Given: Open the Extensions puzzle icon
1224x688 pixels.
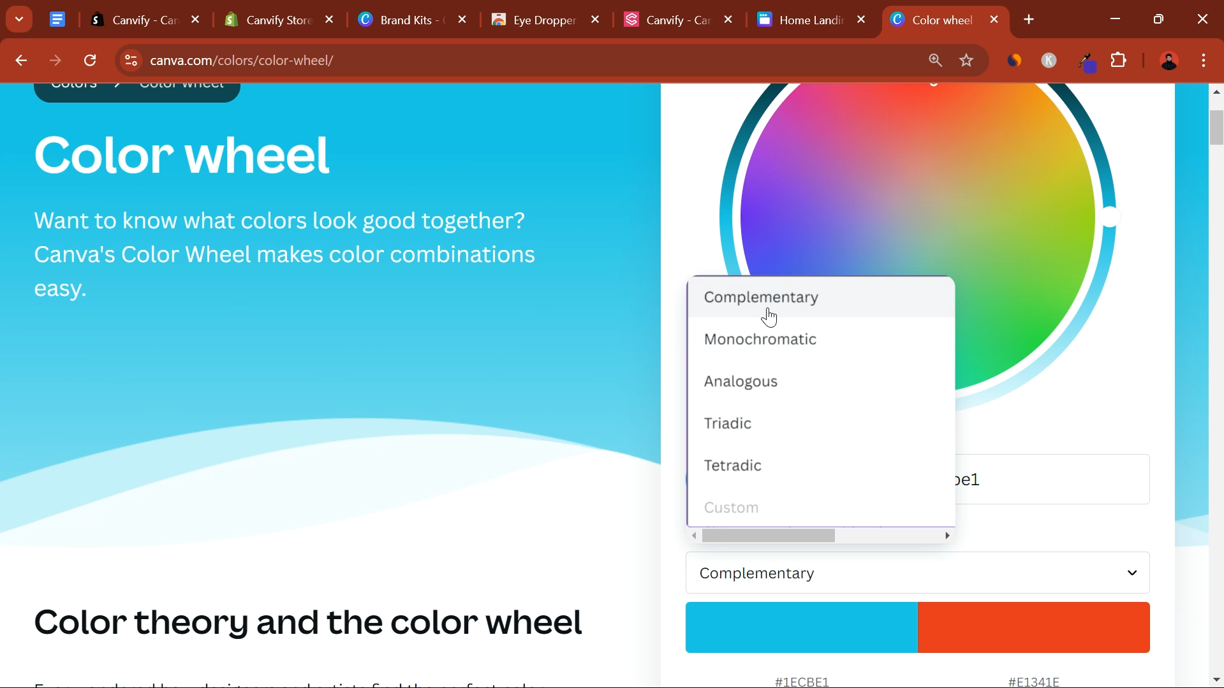Looking at the screenshot, I should (1119, 61).
